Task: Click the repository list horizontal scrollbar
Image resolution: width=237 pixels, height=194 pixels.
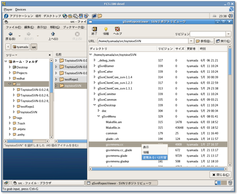Action: [158, 169]
